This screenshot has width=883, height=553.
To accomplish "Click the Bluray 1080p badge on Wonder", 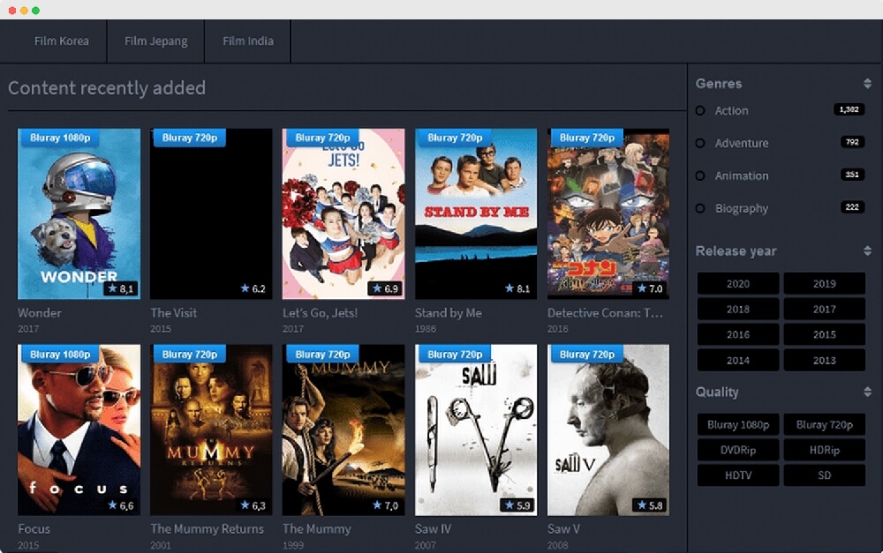I will (60, 138).
